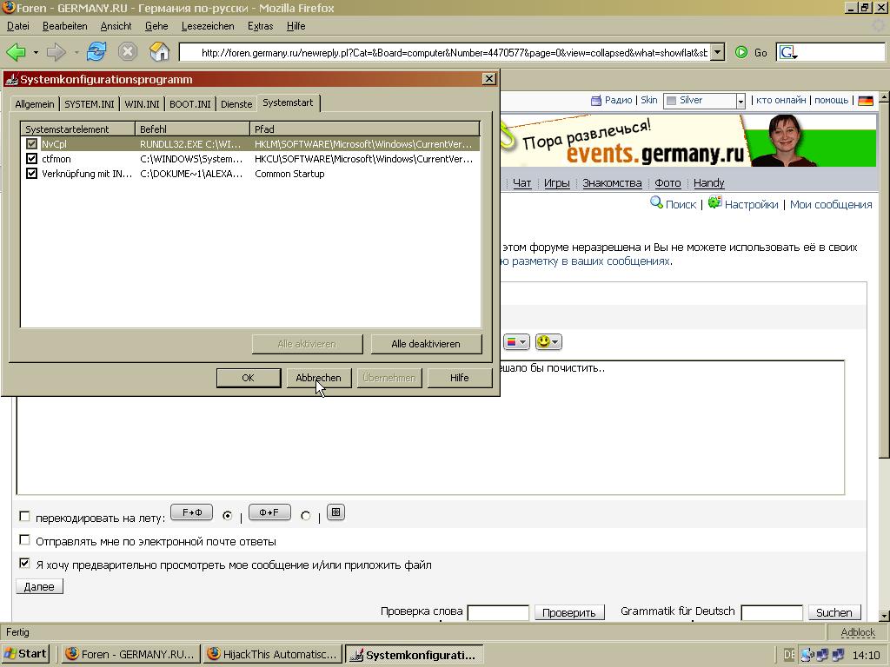Open the Datei menu
This screenshot has width=890, height=667.
[x=18, y=26]
